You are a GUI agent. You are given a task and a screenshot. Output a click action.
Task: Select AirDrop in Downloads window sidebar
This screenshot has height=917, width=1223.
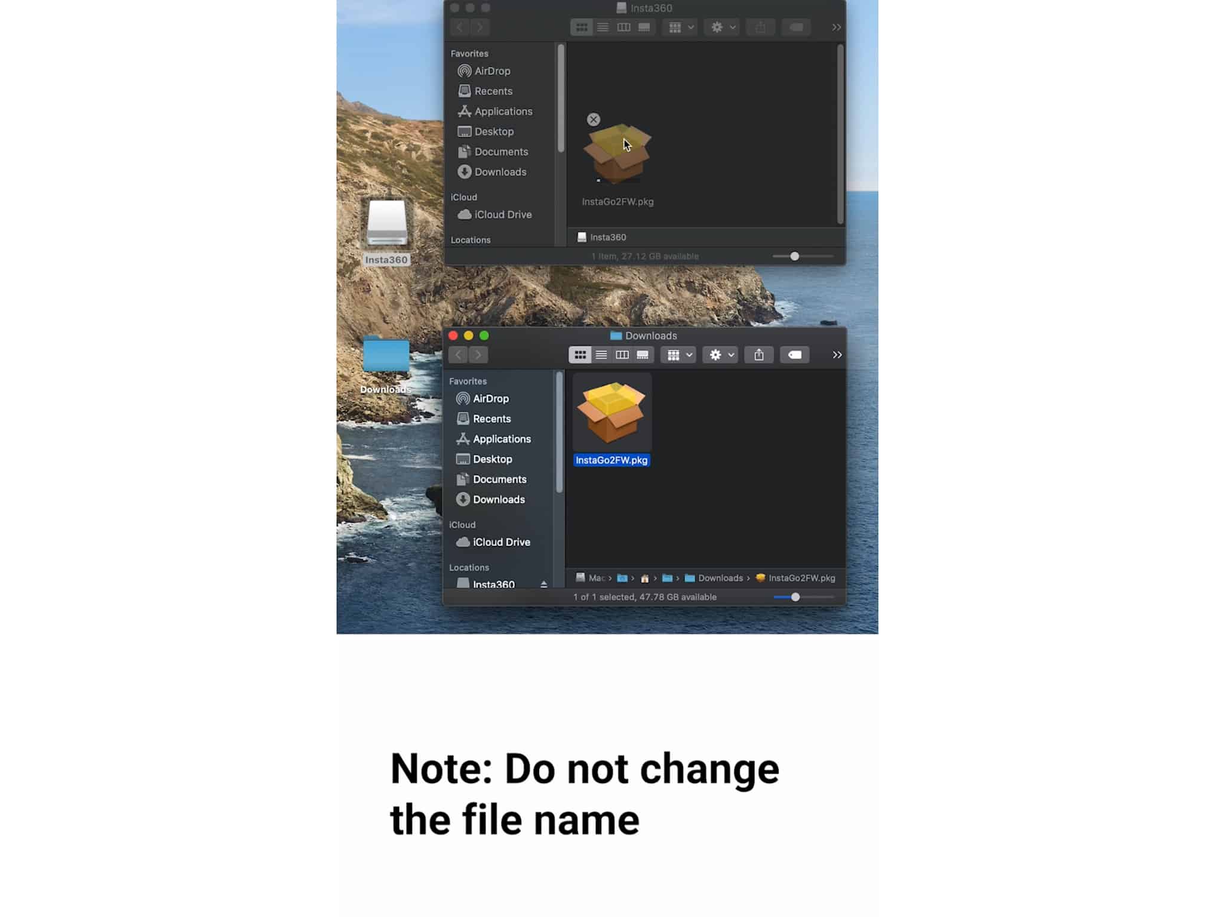(x=491, y=399)
